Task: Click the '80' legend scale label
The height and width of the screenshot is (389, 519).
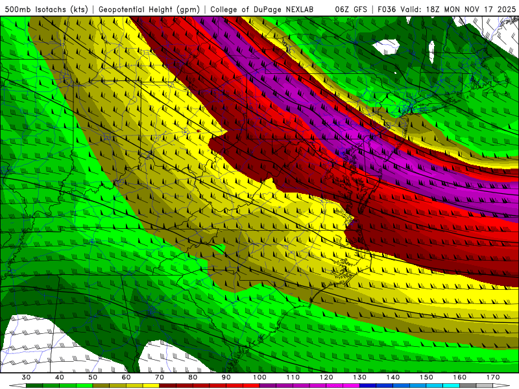Action: [x=193, y=377]
